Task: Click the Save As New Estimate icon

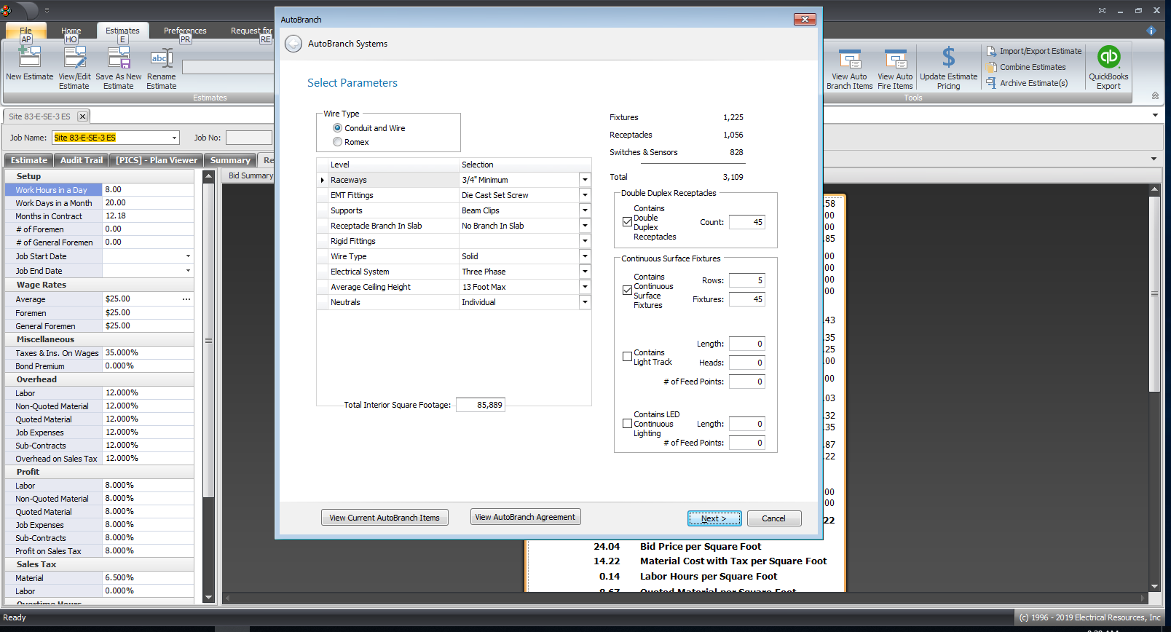Action: (x=118, y=58)
